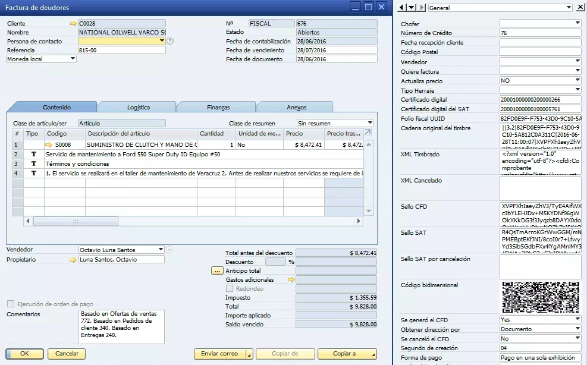
Task: Enable Ejecución de orden de pago checkbox
Action: [x=10, y=304]
